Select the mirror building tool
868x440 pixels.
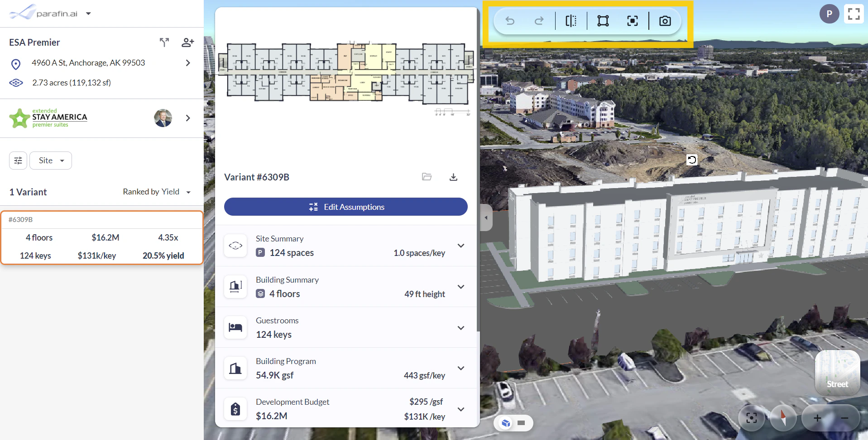(x=571, y=21)
